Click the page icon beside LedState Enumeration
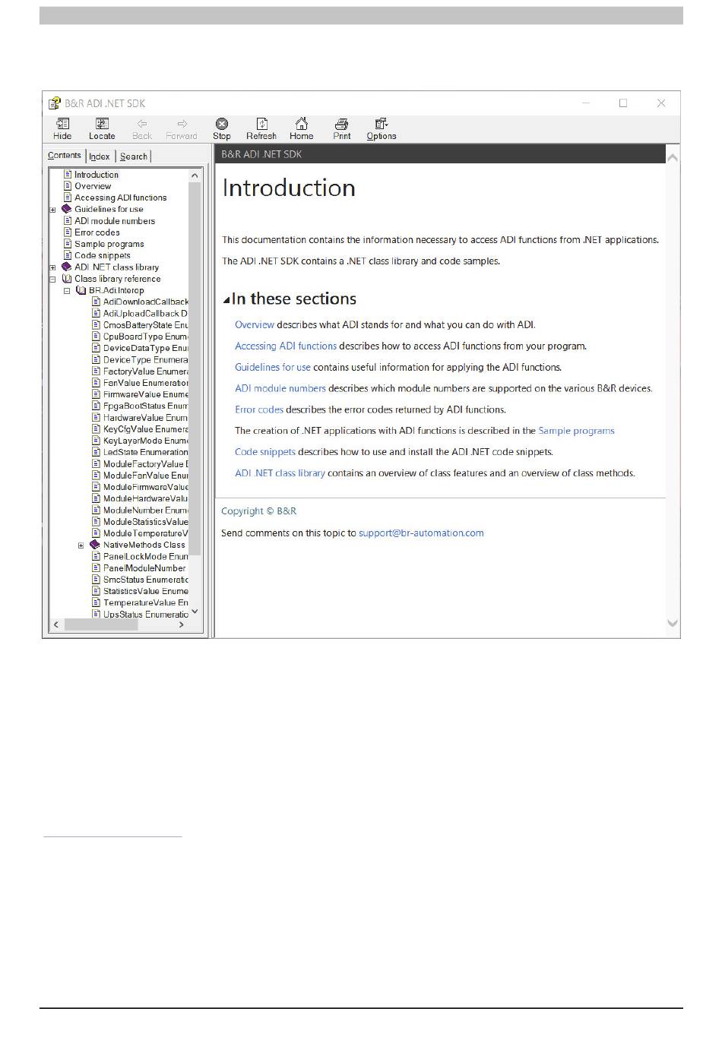The width and height of the screenshot is (722, 1040). coord(97,452)
